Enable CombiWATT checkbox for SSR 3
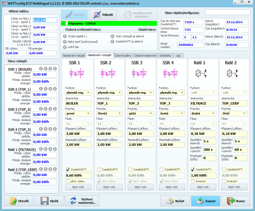 click(130, 170)
